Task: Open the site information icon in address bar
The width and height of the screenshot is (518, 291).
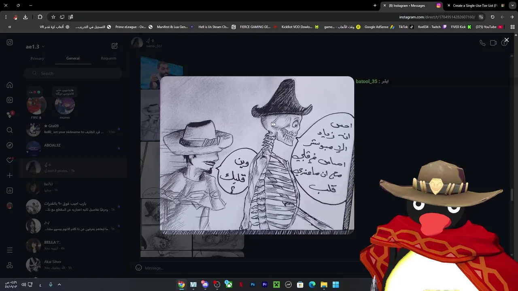Action: pos(481,17)
